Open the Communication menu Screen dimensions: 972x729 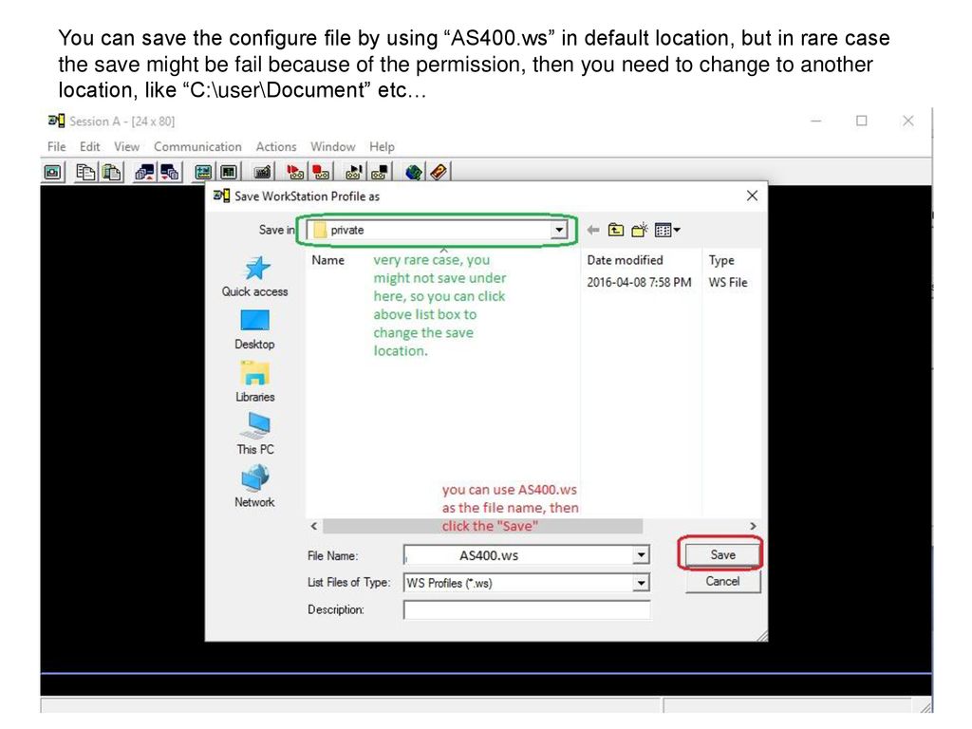tap(198, 146)
